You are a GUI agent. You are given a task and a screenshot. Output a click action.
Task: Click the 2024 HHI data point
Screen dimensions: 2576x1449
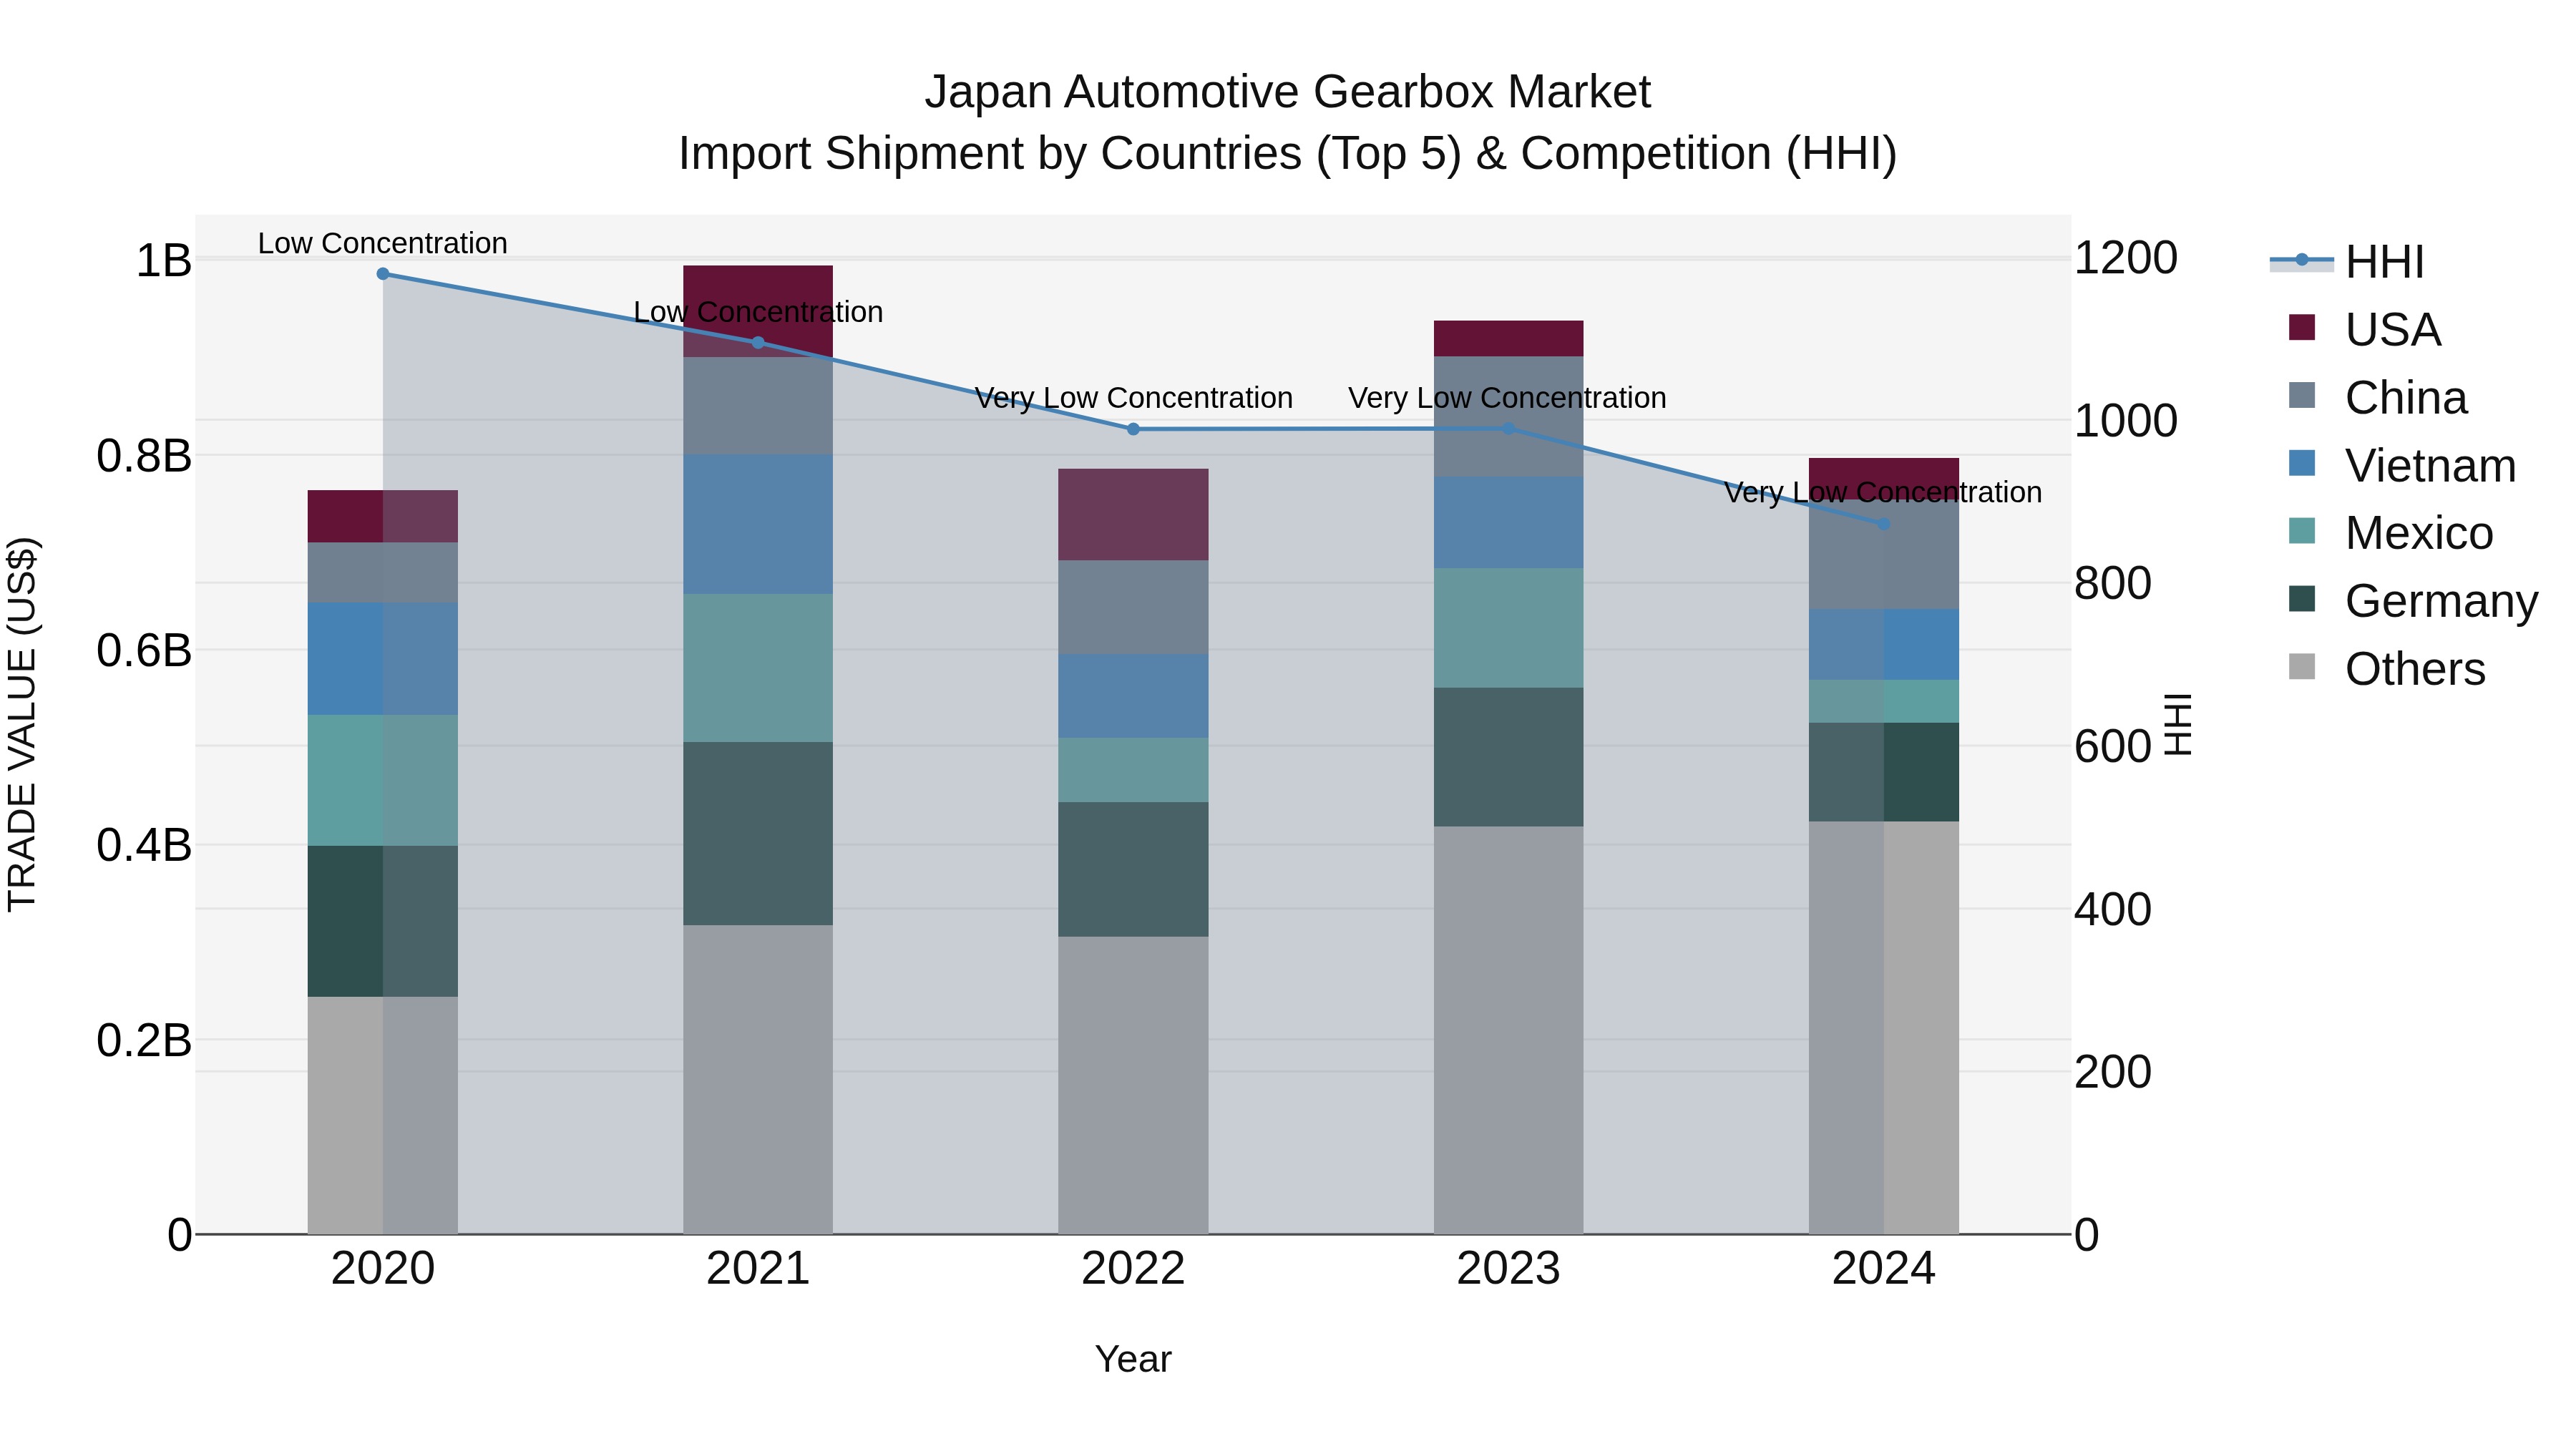click(x=1883, y=524)
